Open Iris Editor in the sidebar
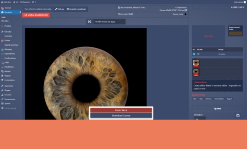 (x=8, y=36)
